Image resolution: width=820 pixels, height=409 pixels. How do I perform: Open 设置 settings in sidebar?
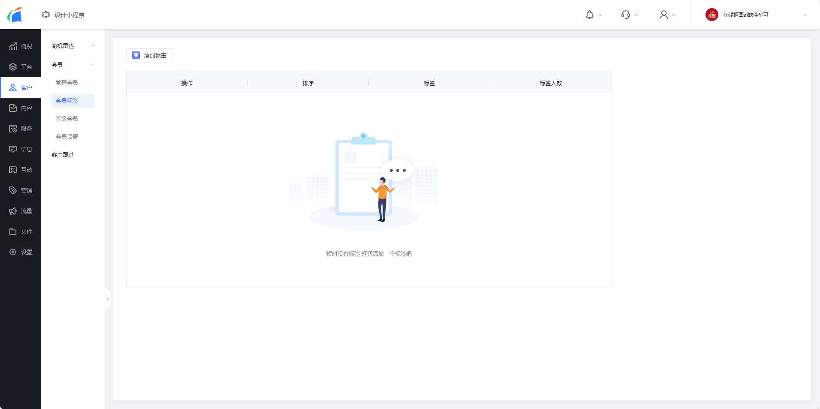coord(21,252)
